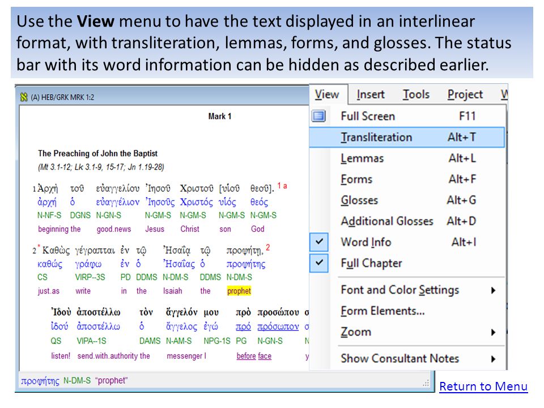The image size is (544, 408).
Task: Click the Paratext window icon beside HEB/GRK MRK 1:2
Action: 24,97
